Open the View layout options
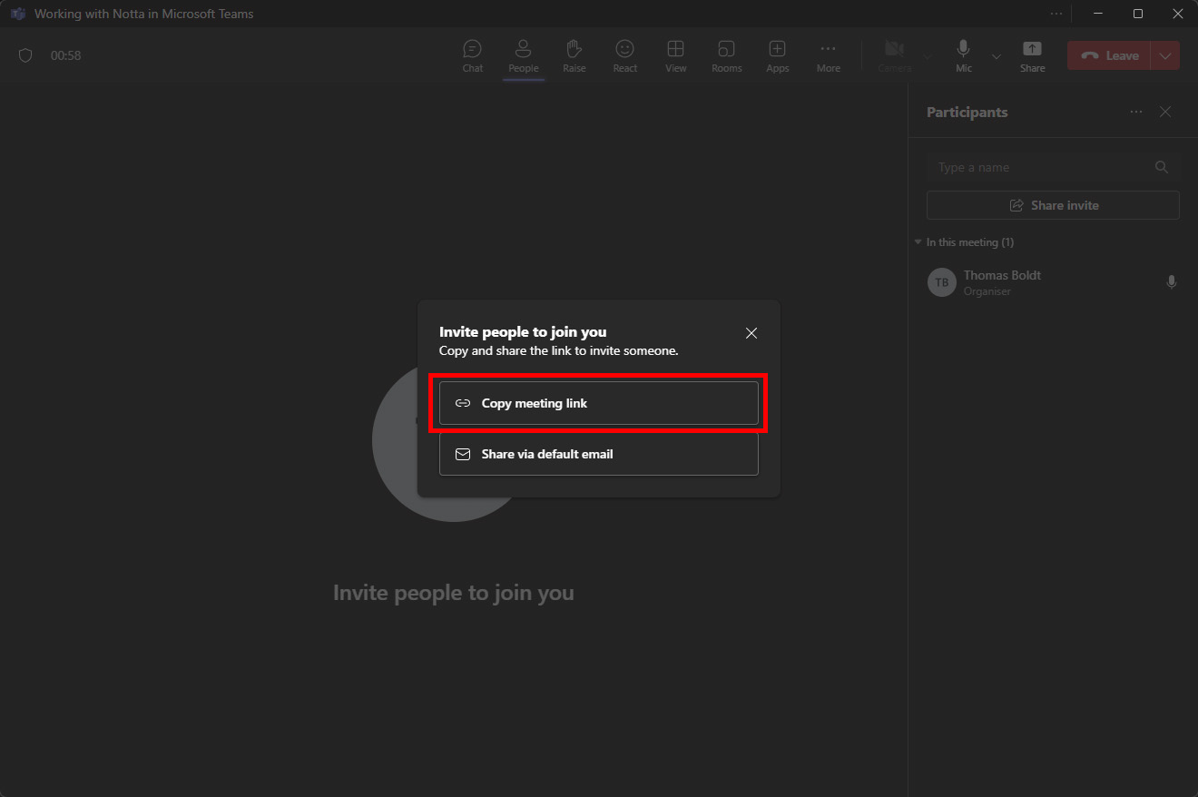The image size is (1198, 797). coord(676,56)
